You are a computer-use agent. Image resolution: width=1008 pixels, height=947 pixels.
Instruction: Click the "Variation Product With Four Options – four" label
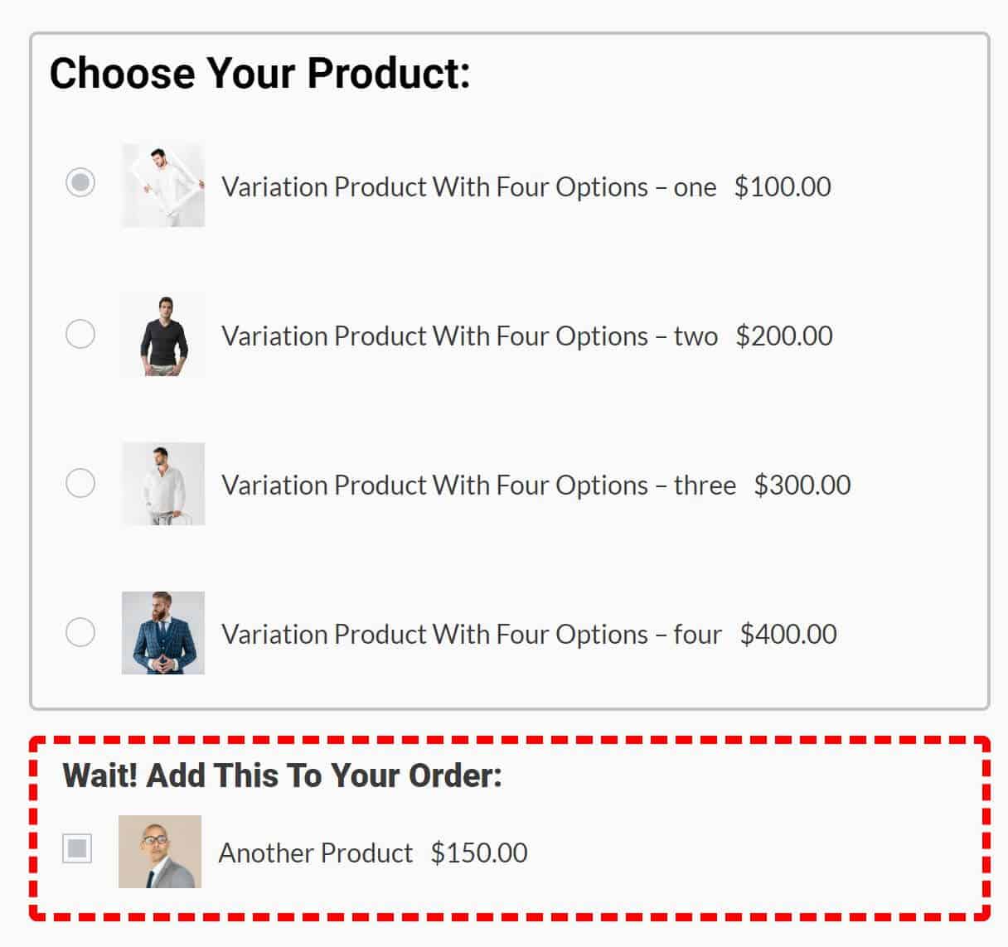pyautogui.click(x=471, y=635)
